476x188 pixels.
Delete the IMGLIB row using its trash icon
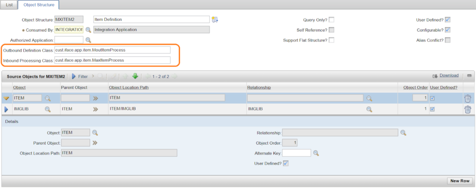[468, 109]
